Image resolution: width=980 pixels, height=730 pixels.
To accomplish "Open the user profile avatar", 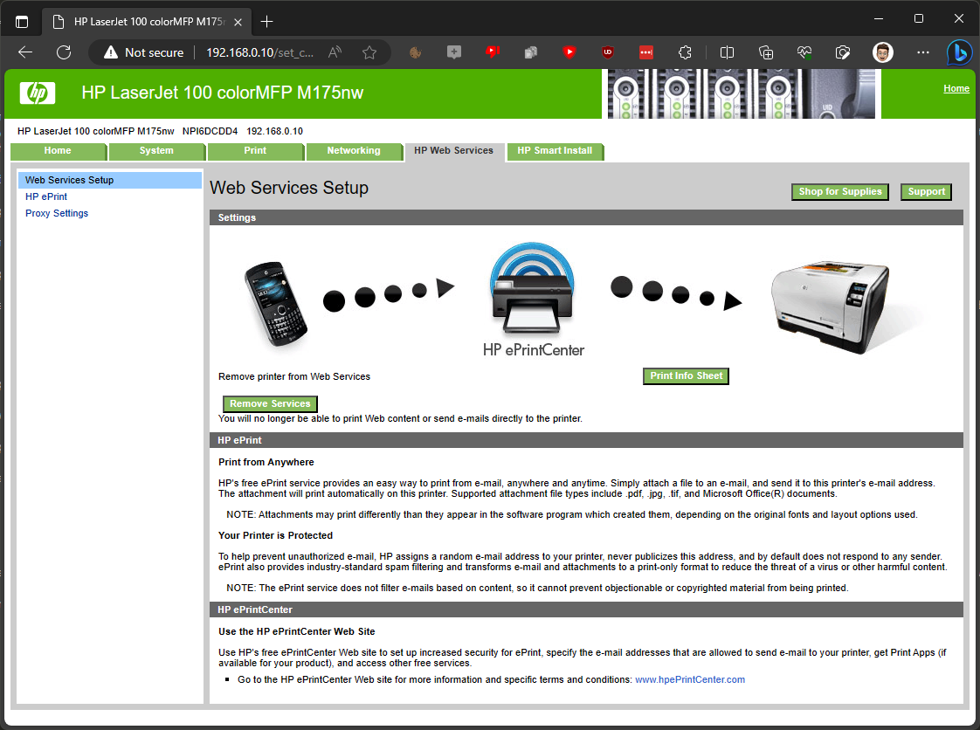I will (882, 52).
